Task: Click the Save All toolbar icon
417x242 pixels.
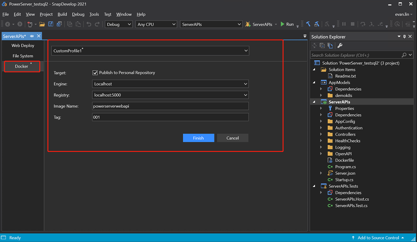Action: (59, 24)
